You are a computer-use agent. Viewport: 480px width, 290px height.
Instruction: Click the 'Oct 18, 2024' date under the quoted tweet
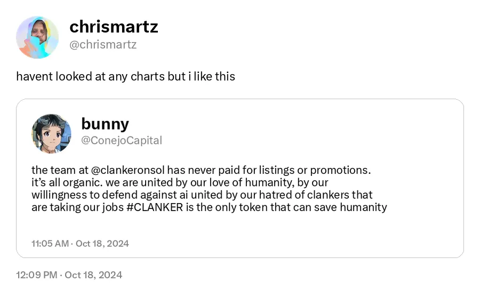(x=102, y=244)
